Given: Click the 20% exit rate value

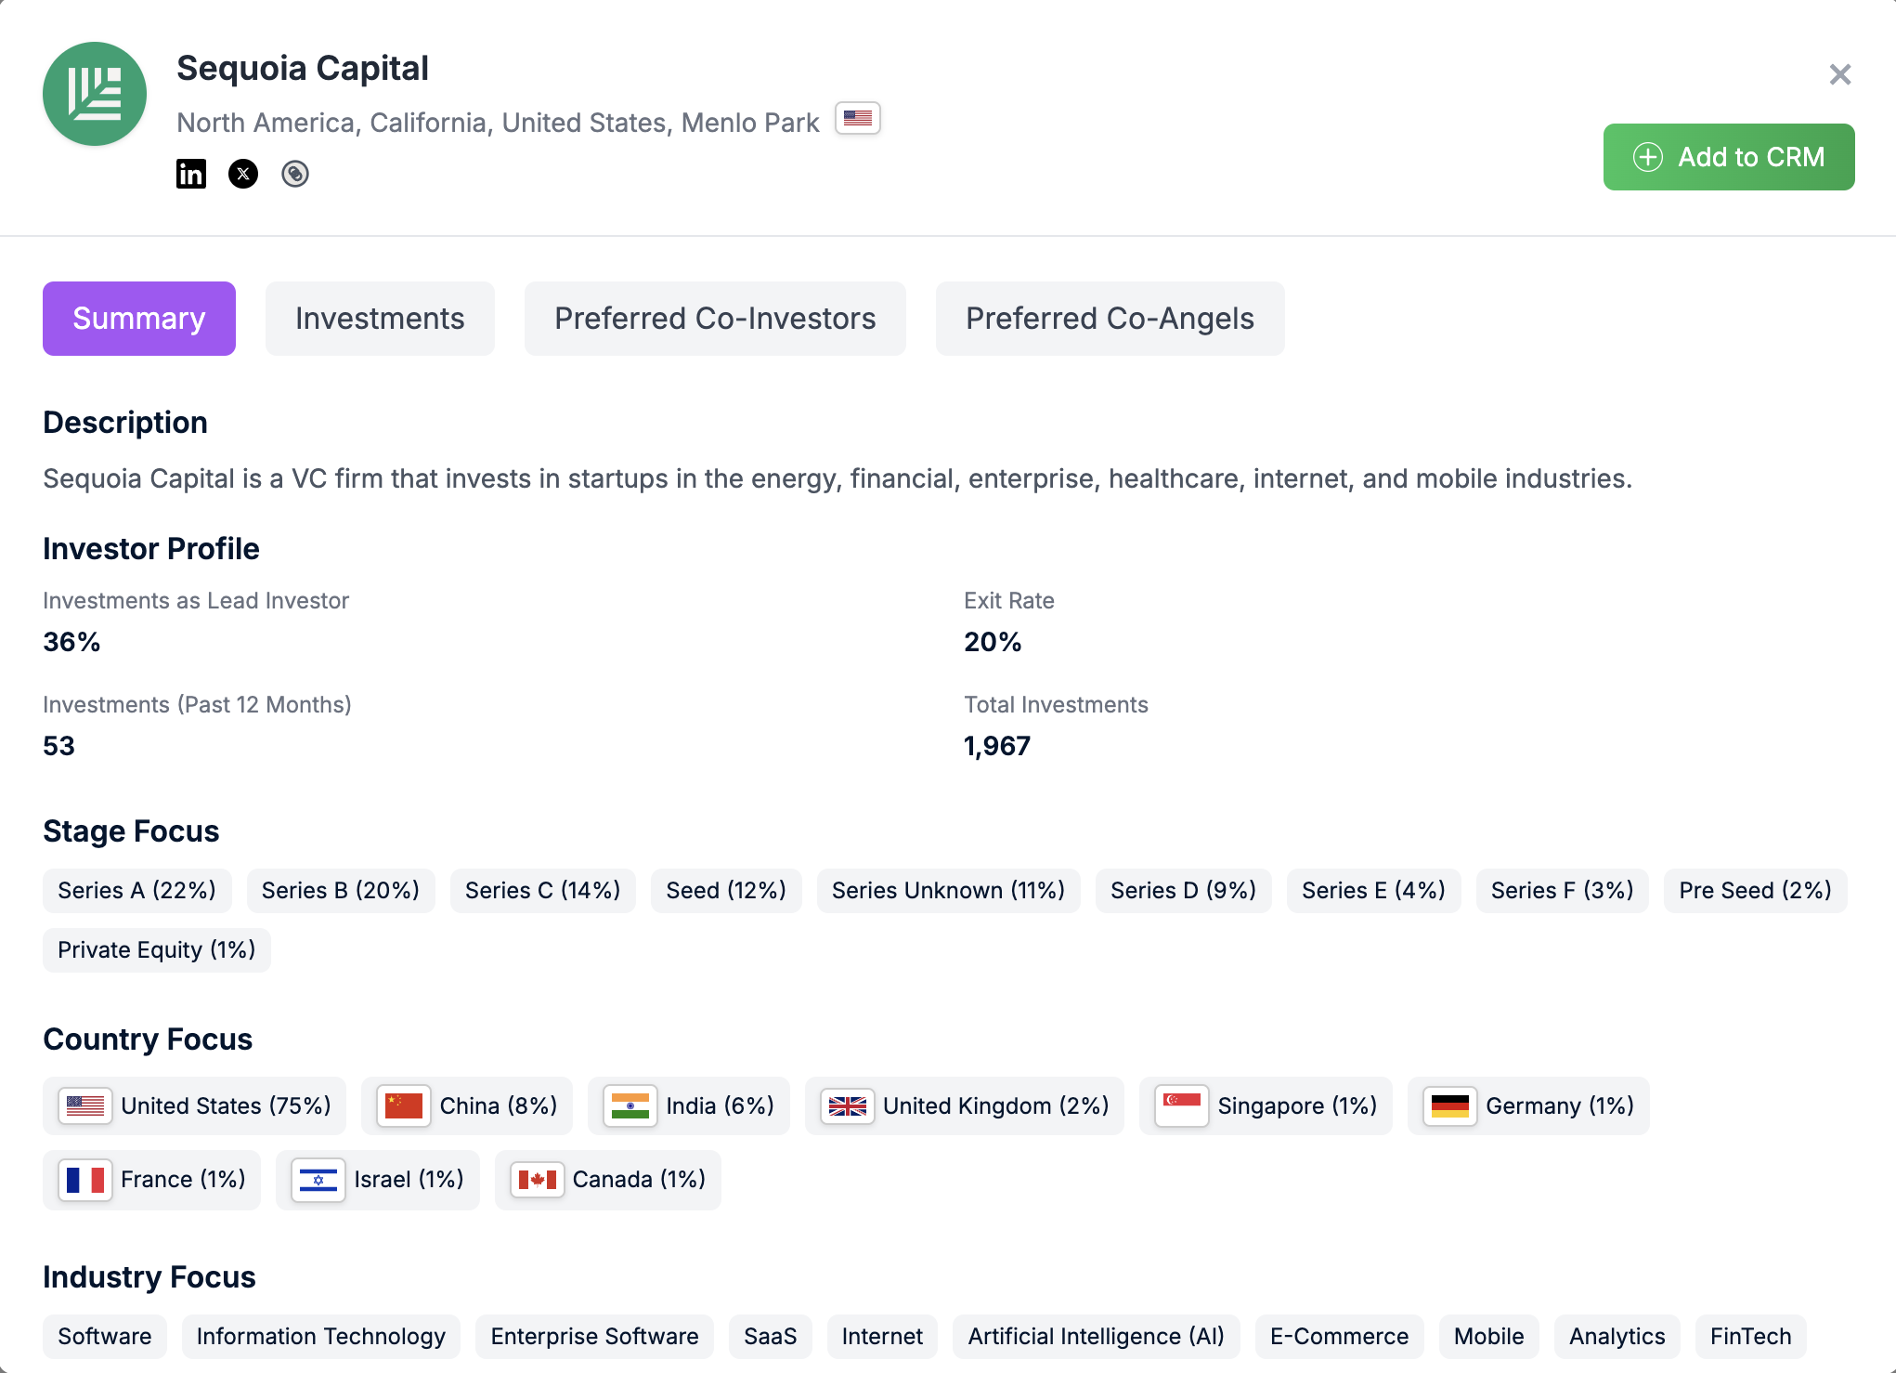Looking at the screenshot, I should coord(993,642).
